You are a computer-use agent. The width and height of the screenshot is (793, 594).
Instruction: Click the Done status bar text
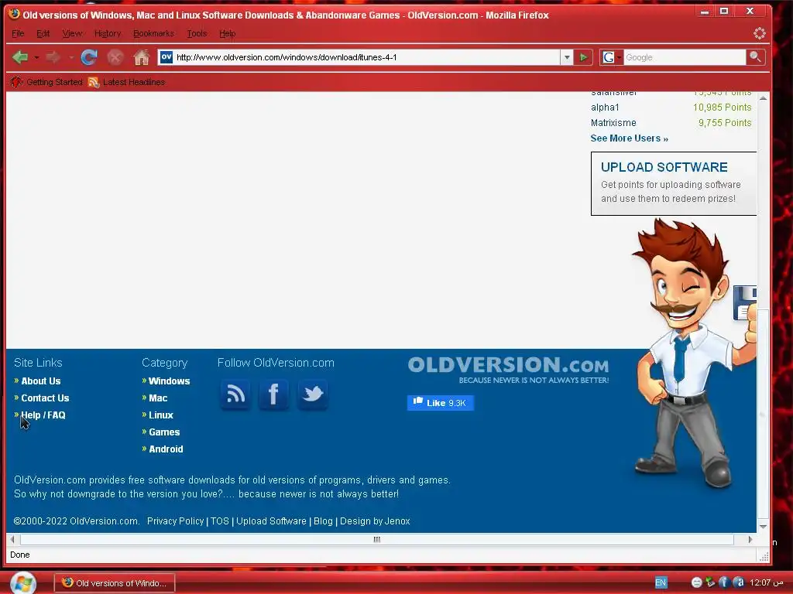pos(19,555)
